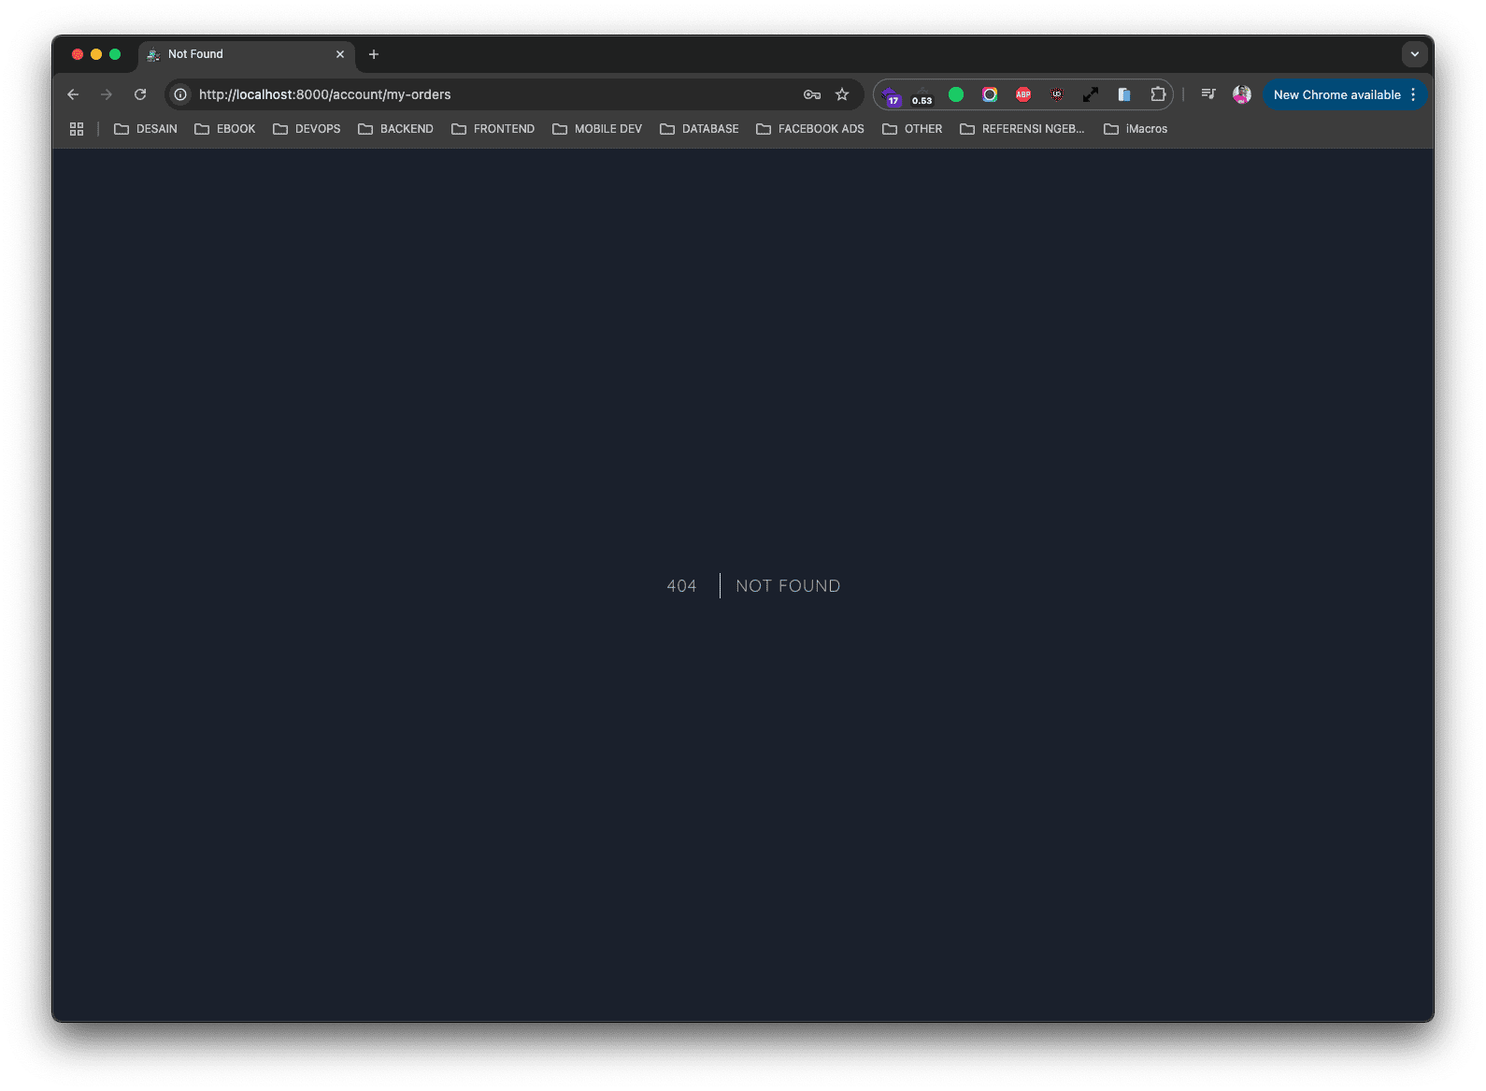Image resolution: width=1486 pixels, height=1091 pixels.
Task: Click the Adblock Plus extension icon
Action: tap(1023, 94)
